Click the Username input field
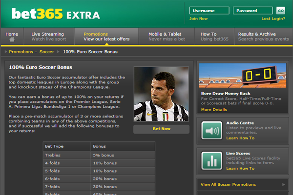This screenshot has height=195, width=293. pyautogui.click(x=209, y=11)
